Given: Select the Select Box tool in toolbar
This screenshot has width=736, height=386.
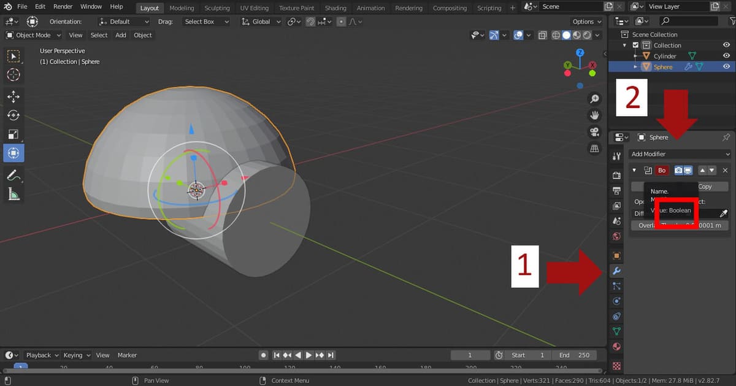Looking at the screenshot, I should [x=13, y=56].
